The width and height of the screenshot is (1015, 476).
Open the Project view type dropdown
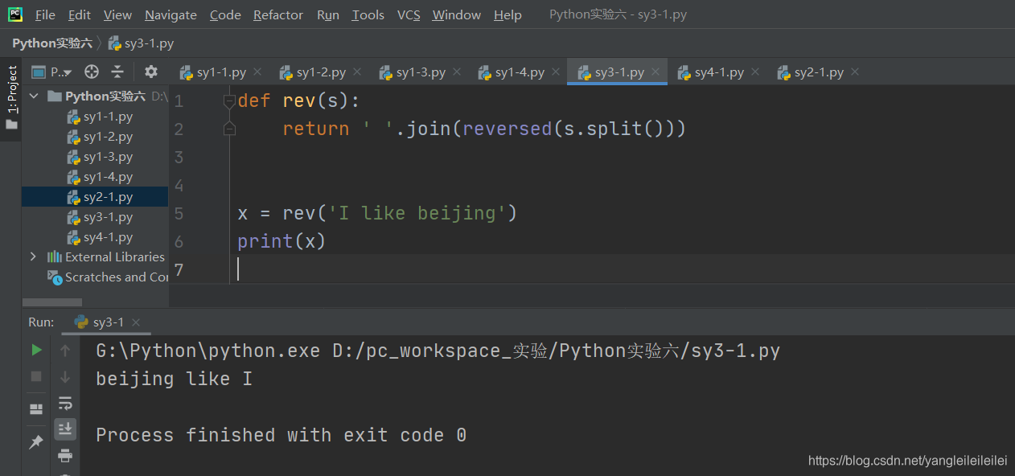pyautogui.click(x=53, y=72)
